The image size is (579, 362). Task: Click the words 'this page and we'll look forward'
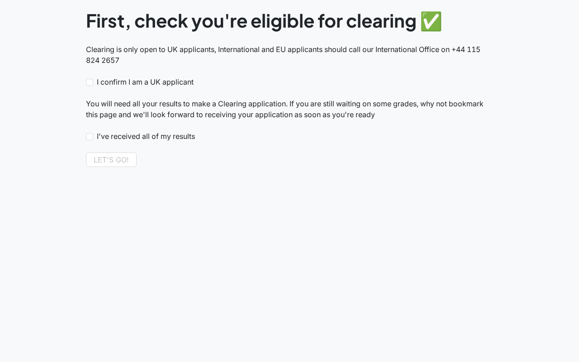pyautogui.click(x=140, y=114)
